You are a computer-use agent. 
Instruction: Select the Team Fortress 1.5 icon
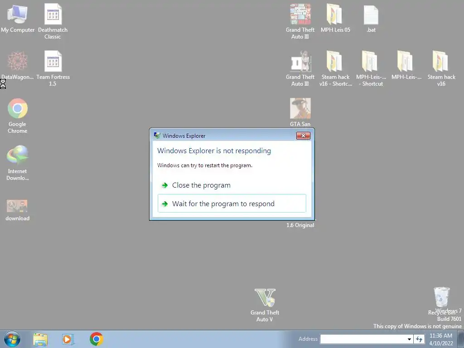53,68
